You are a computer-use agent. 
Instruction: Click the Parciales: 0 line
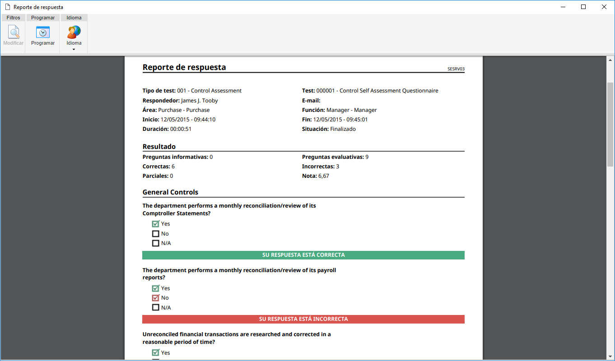(x=158, y=176)
